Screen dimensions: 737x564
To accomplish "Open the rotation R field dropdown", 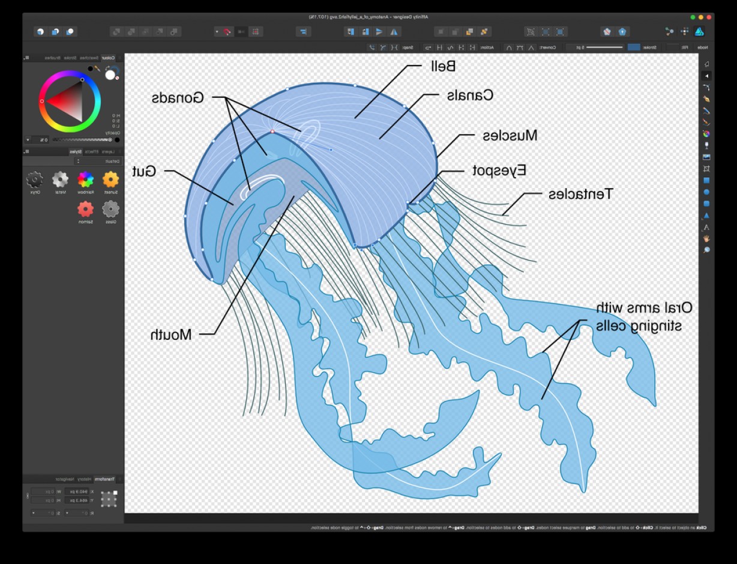I will (67, 513).
